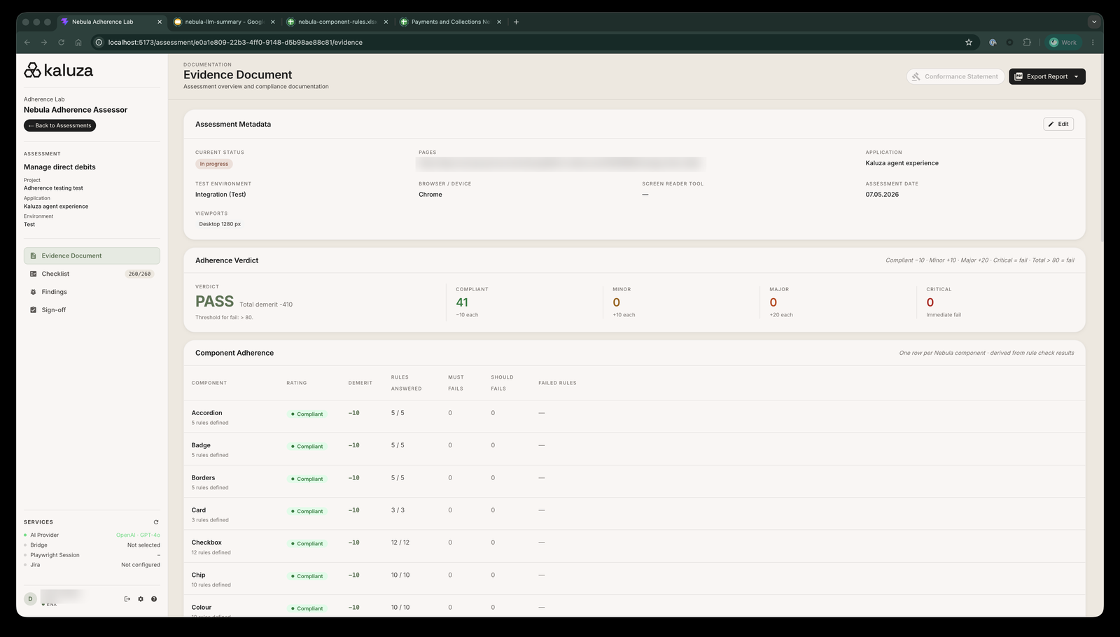This screenshot has height=637, width=1120.
Task: Switch to the nebula-llm-summary tab
Action: [224, 22]
